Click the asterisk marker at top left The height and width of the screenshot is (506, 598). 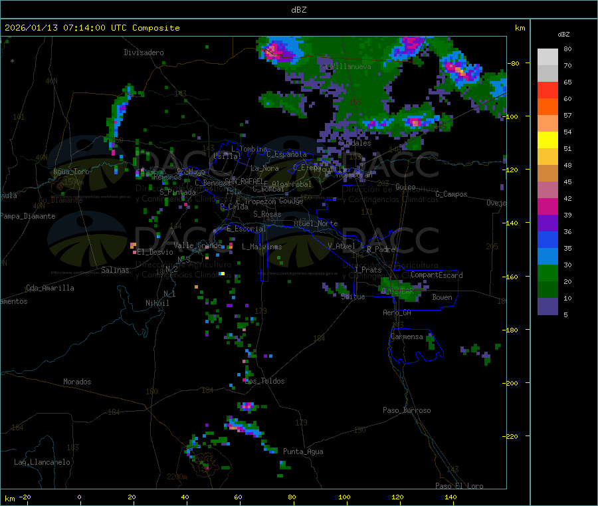13,61
